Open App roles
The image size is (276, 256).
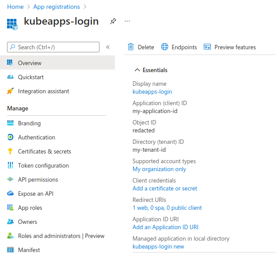30,208
